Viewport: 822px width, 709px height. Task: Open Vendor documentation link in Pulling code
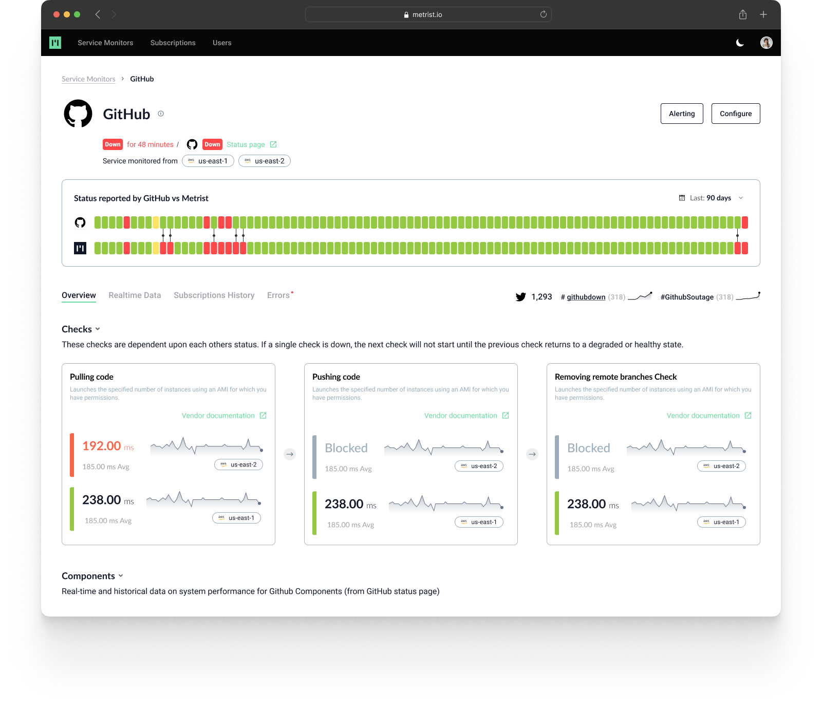click(218, 416)
